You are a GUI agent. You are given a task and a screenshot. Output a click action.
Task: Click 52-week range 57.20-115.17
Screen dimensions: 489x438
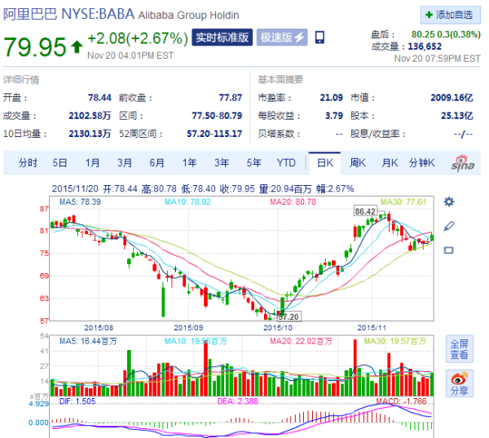coord(214,134)
